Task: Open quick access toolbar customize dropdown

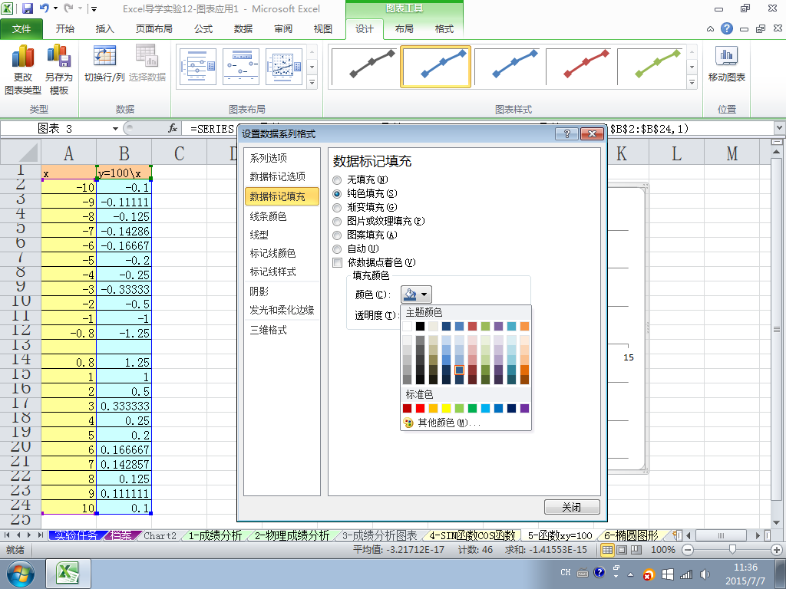Action: (x=94, y=8)
